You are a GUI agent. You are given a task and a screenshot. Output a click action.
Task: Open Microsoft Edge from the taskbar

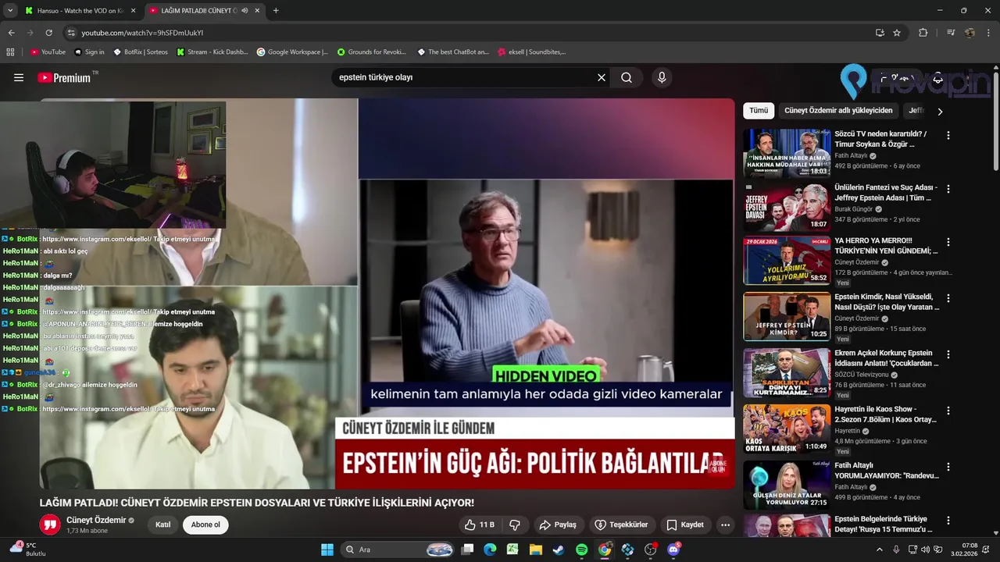[x=490, y=550]
